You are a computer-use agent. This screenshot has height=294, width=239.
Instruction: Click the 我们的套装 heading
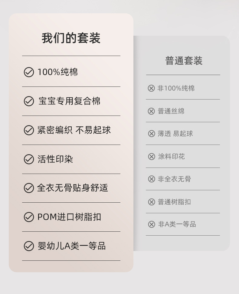click(x=71, y=38)
